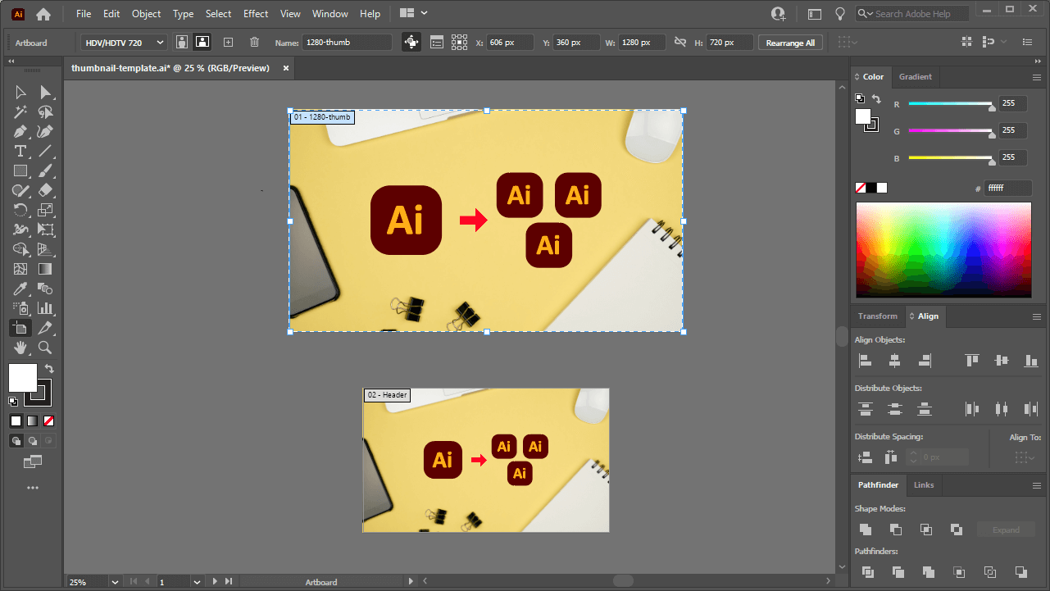Pick the Eyedropper tool
1050x591 pixels.
coord(20,289)
